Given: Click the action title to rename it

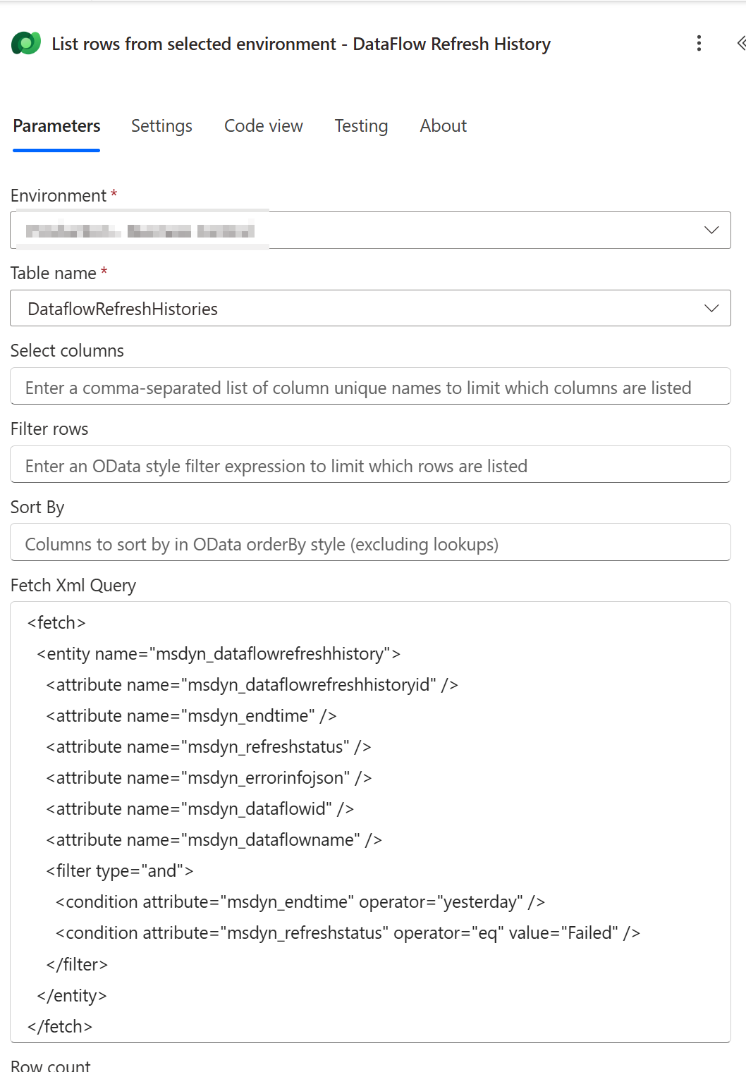Looking at the screenshot, I should tap(301, 44).
